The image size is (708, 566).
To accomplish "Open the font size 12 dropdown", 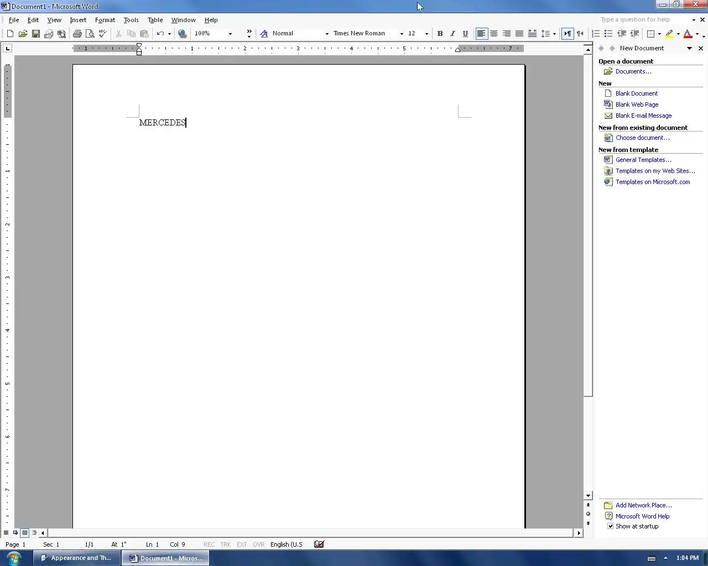I will point(426,34).
